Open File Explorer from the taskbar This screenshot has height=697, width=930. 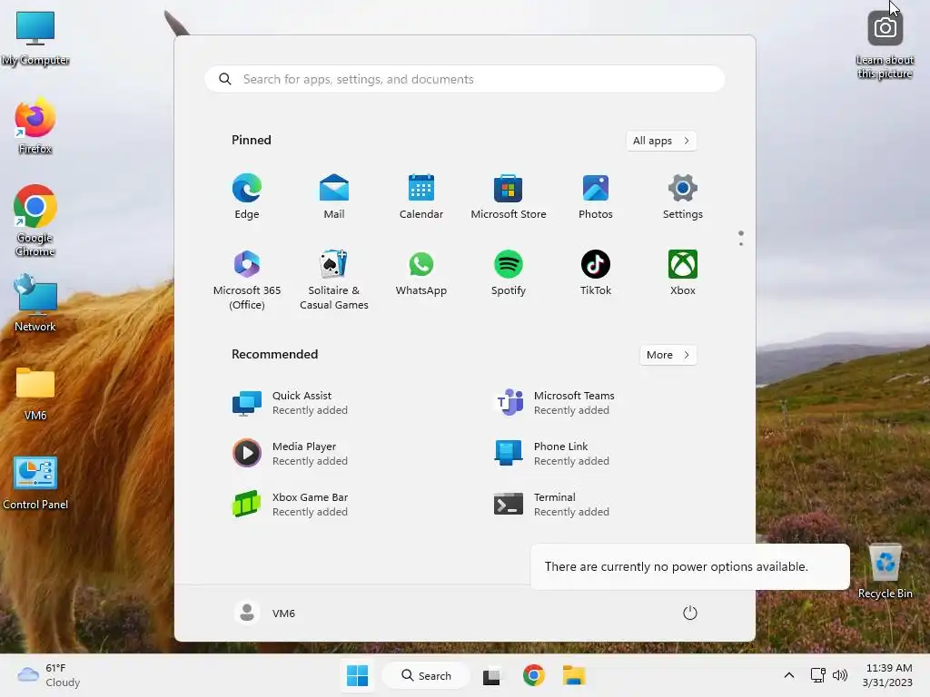[574, 675]
